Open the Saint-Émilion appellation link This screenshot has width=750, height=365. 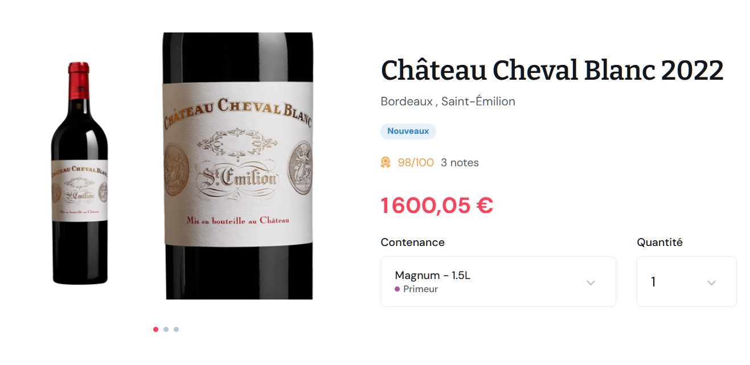(478, 101)
